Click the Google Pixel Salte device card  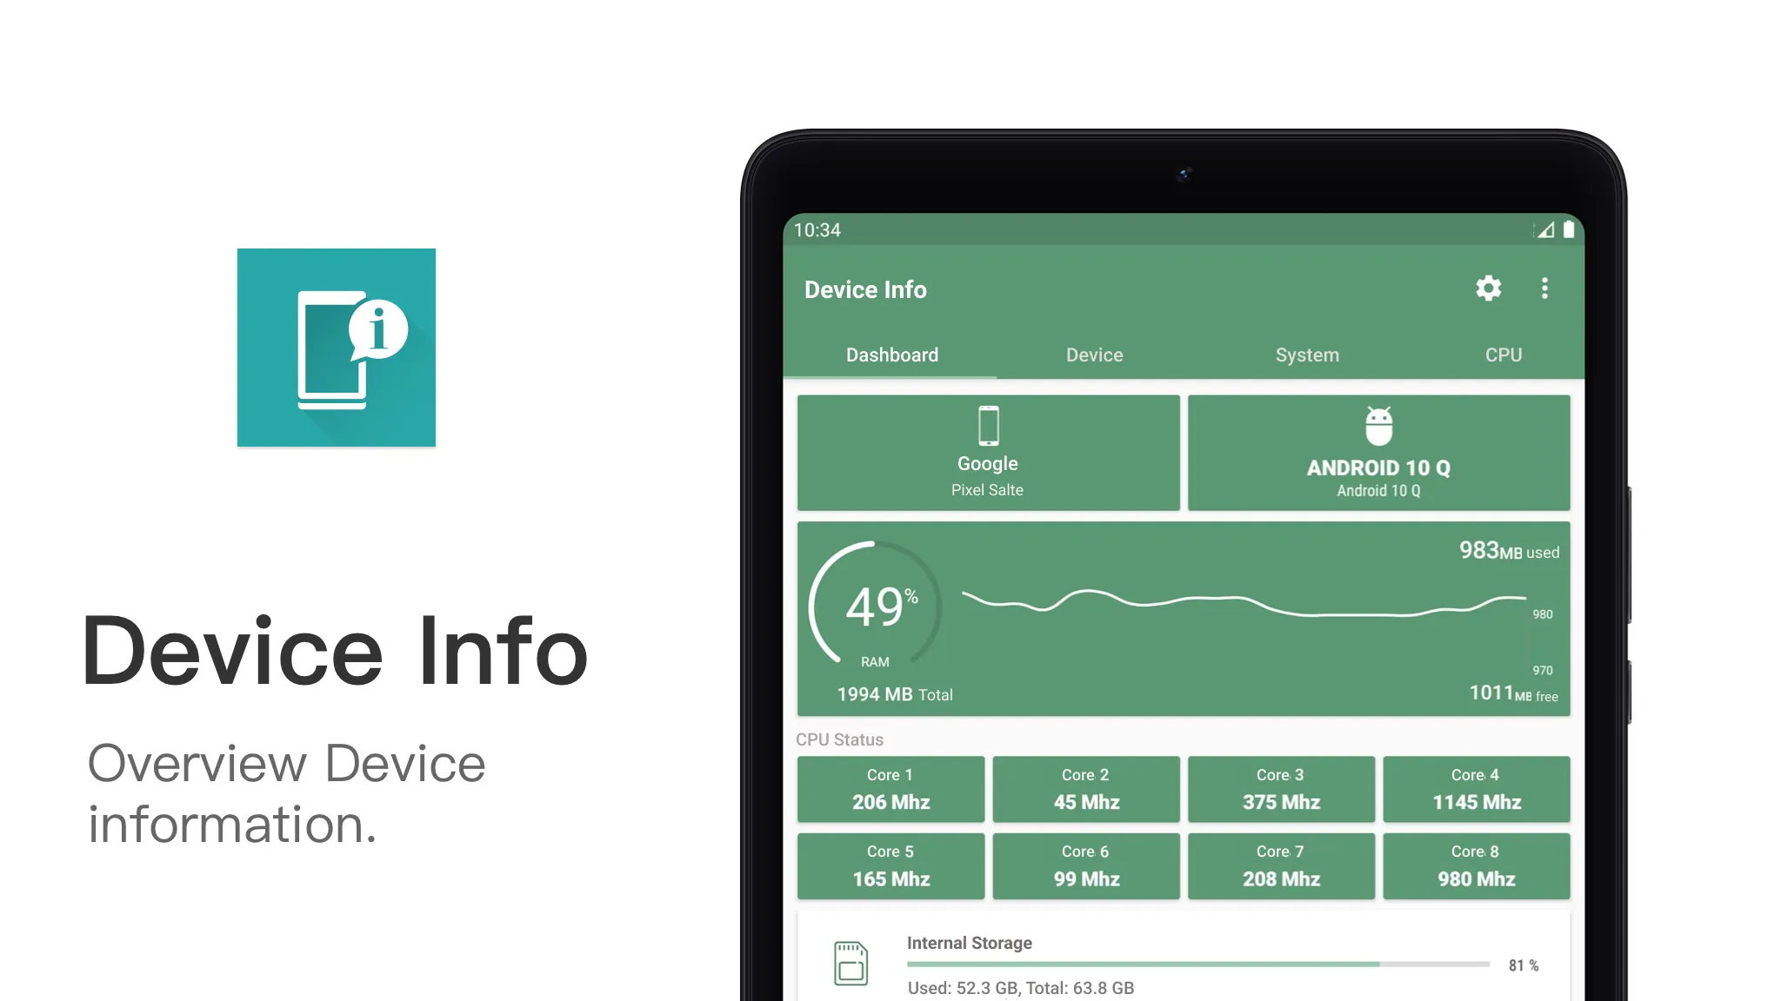coord(989,452)
